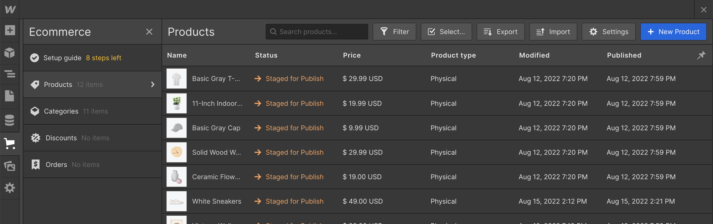The height and width of the screenshot is (224, 713).
Task: Open the Navigator panel icon
Action: (10, 74)
